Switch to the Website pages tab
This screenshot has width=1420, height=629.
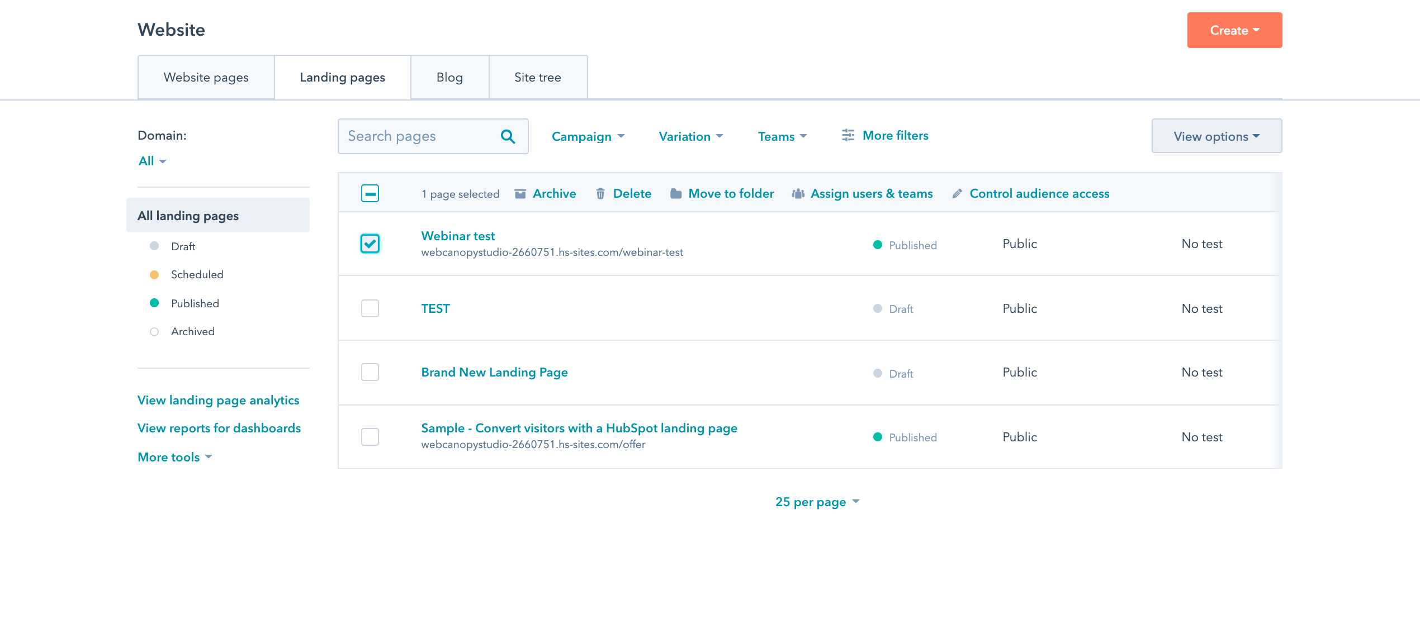pos(205,77)
